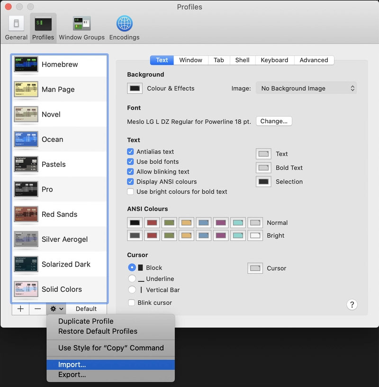
Task: Choose Import... from the gear menu
Action: tap(72, 365)
